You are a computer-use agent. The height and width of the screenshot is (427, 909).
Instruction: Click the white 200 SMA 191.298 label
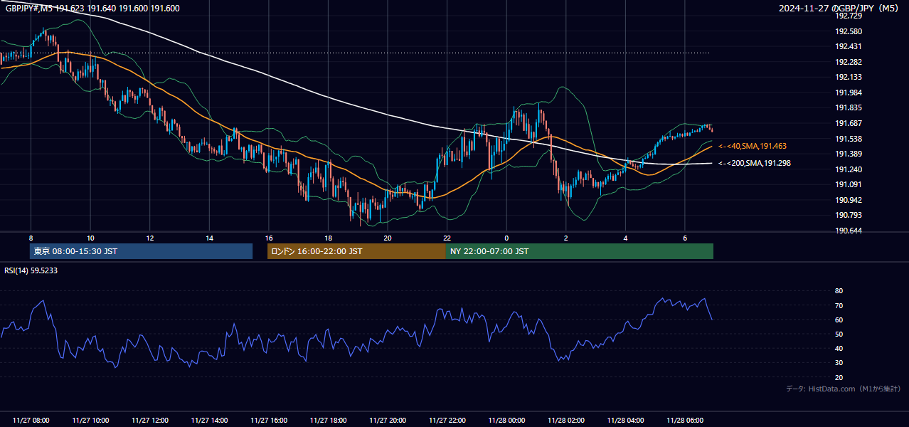click(754, 163)
